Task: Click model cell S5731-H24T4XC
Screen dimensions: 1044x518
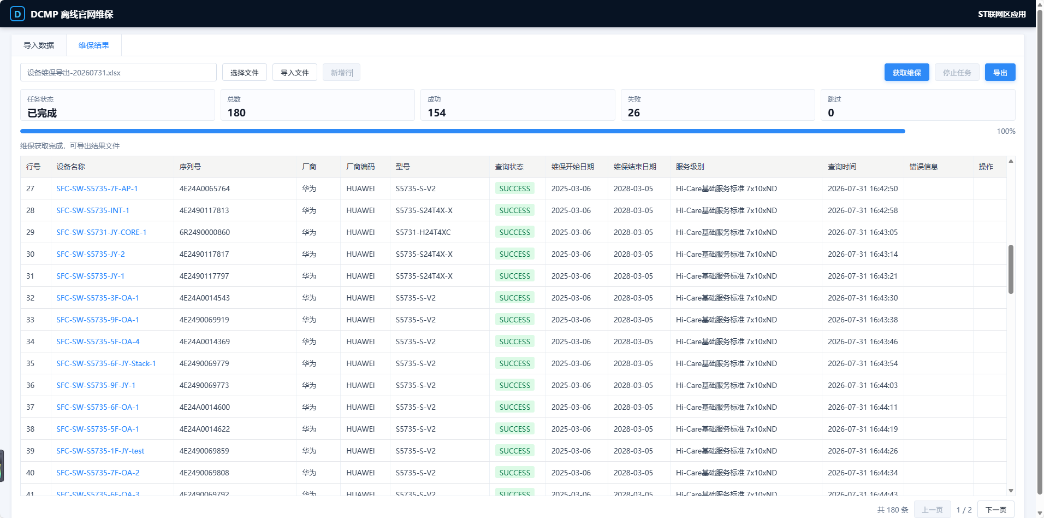Action: pos(423,232)
